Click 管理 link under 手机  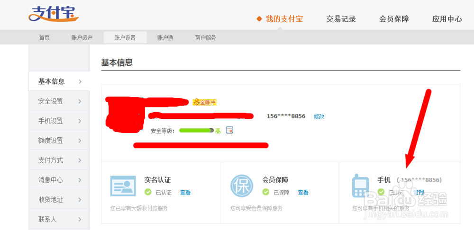click(x=419, y=193)
